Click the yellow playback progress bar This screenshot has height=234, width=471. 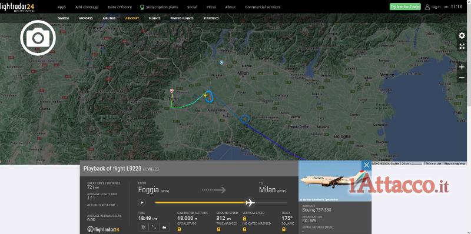coord(200,202)
